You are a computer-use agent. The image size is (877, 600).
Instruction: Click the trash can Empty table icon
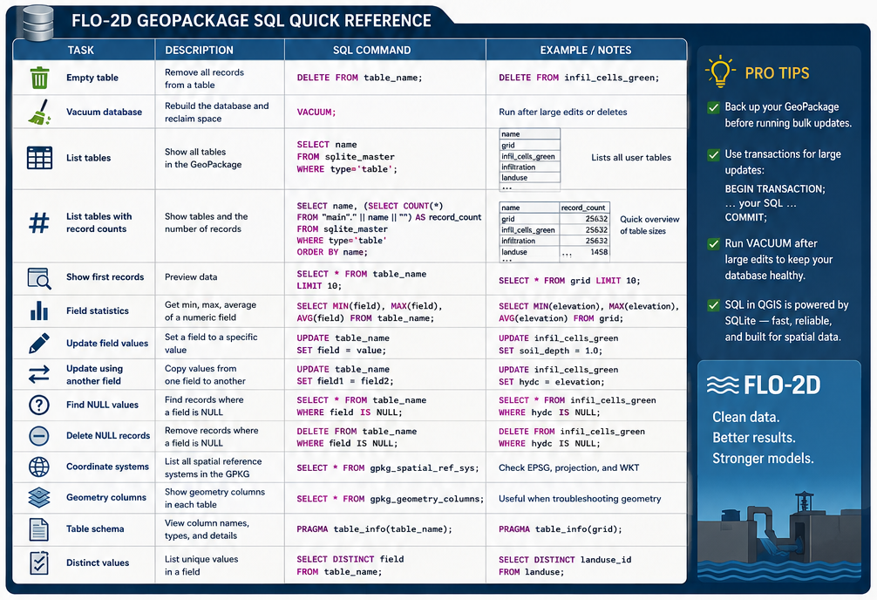39,78
